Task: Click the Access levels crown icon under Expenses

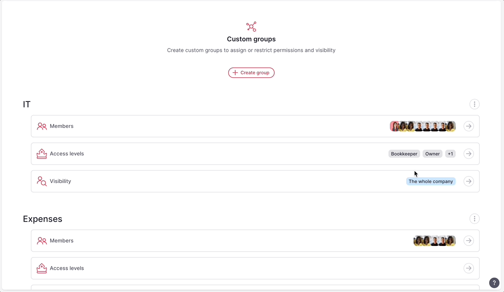Action: coord(42,268)
